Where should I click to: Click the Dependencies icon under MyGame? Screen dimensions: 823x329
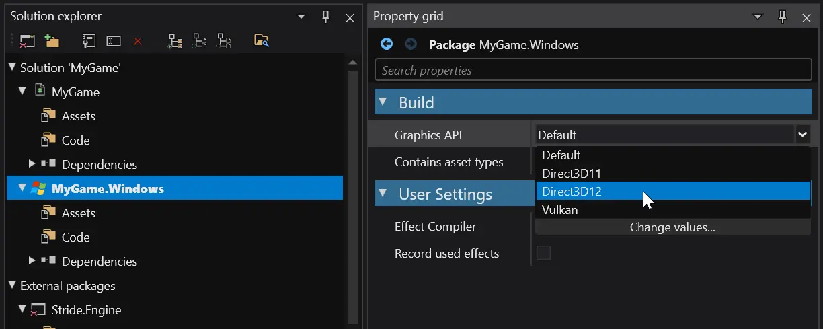point(48,164)
